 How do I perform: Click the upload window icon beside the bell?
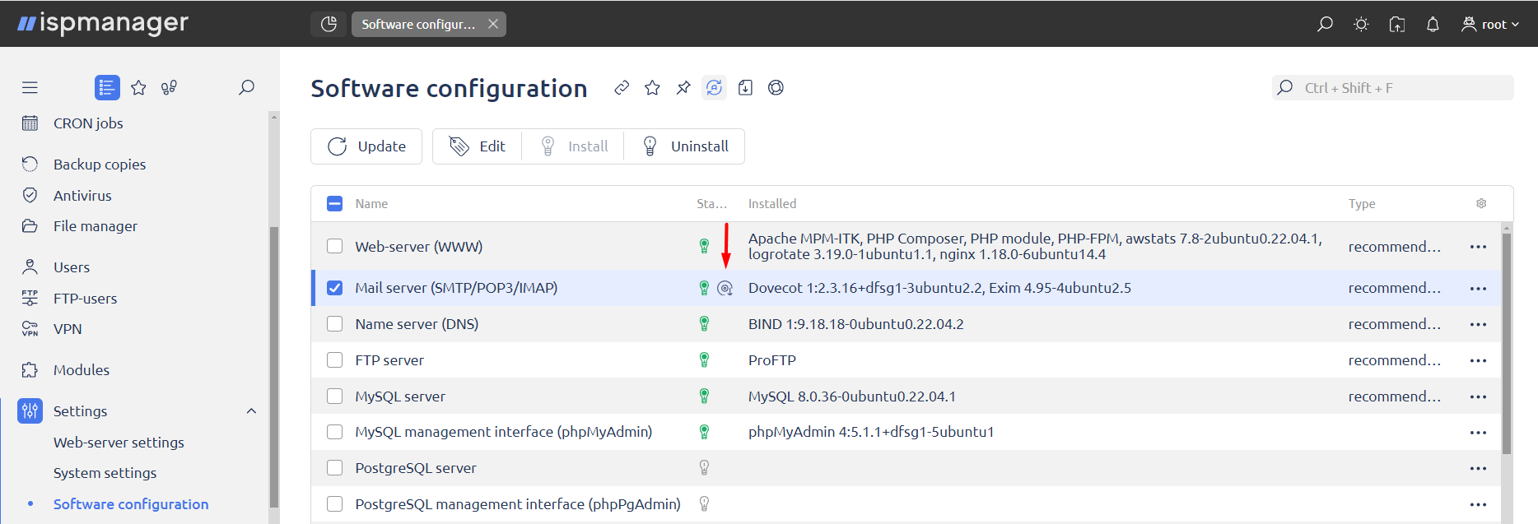point(1397,24)
